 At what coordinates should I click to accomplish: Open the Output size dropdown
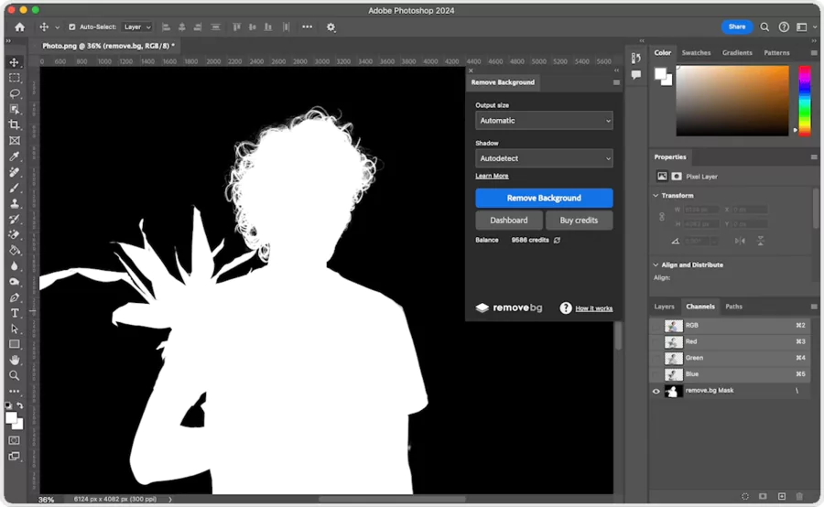coord(544,121)
